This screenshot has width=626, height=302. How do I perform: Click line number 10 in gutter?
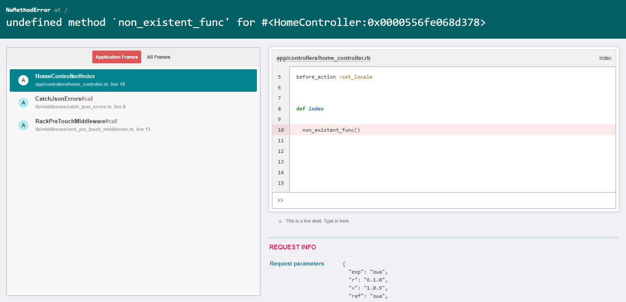coord(281,130)
